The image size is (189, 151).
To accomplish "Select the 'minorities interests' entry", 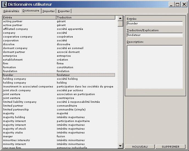I will tap(59, 140).
